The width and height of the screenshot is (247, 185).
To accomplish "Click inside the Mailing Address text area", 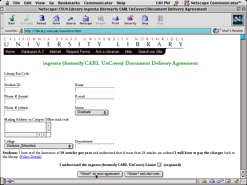I will (25, 127).
